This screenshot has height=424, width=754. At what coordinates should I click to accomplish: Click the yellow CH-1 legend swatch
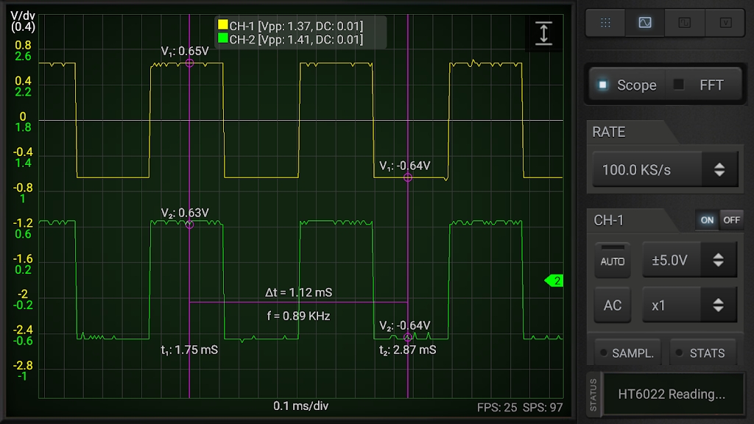[222, 25]
